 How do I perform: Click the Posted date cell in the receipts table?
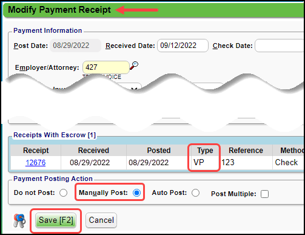159,163
